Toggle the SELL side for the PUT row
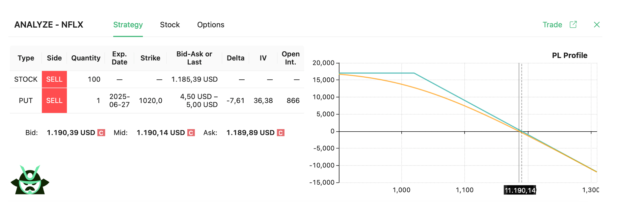Viewport: 619px width, 208px height. pyautogui.click(x=54, y=100)
